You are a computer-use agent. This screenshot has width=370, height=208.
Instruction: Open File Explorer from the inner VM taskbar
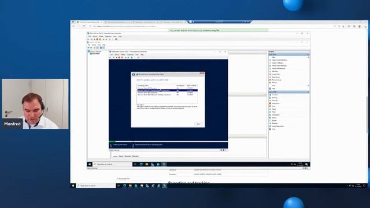tap(147, 164)
